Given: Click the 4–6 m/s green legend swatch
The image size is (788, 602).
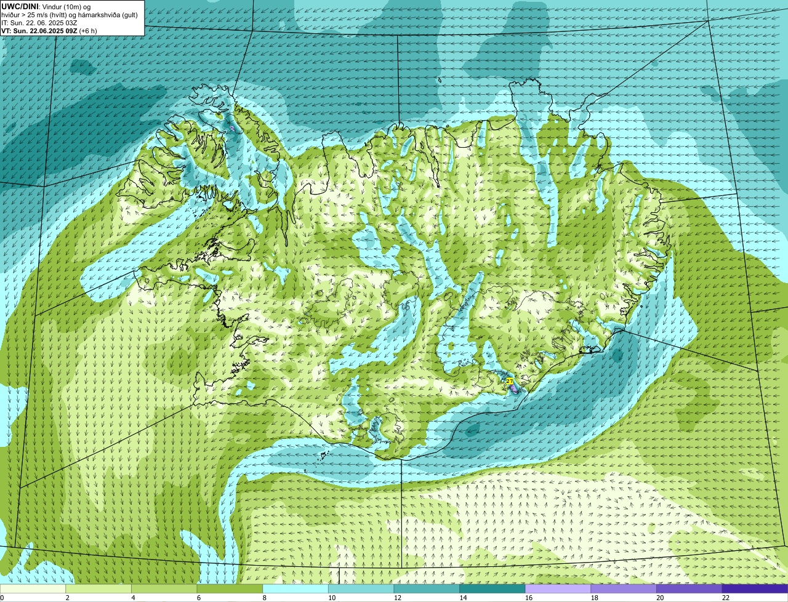Looking at the screenshot, I should [x=164, y=588].
